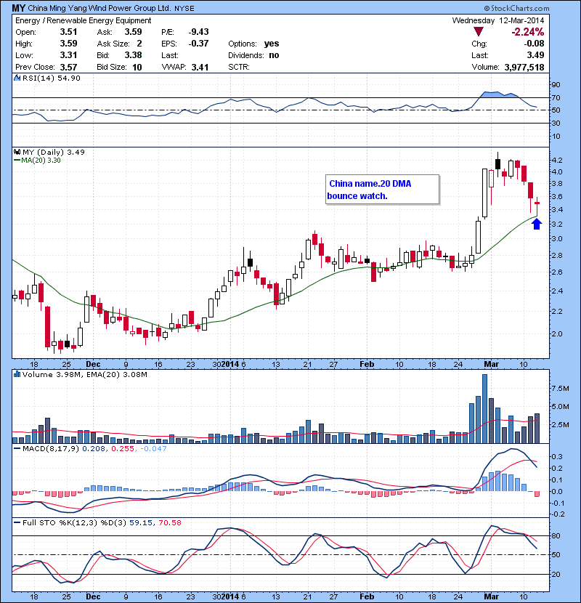The height and width of the screenshot is (603, 581).
Task: Click the Dec label on price axis
Action: tap(93, 364)
